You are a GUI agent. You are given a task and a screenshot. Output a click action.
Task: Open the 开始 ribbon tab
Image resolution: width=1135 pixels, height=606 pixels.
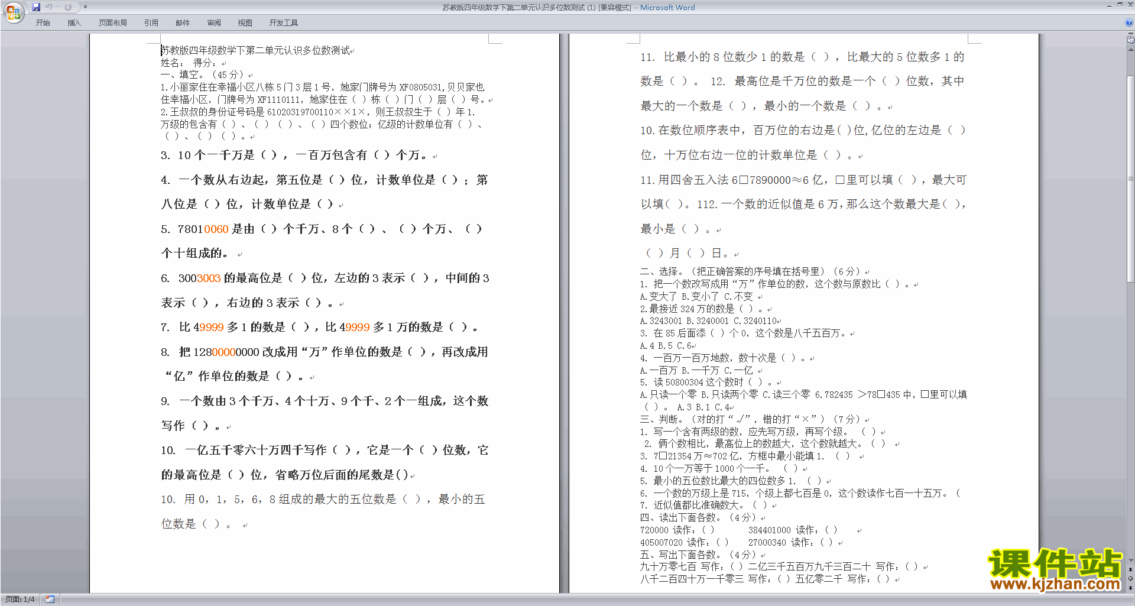43,22
